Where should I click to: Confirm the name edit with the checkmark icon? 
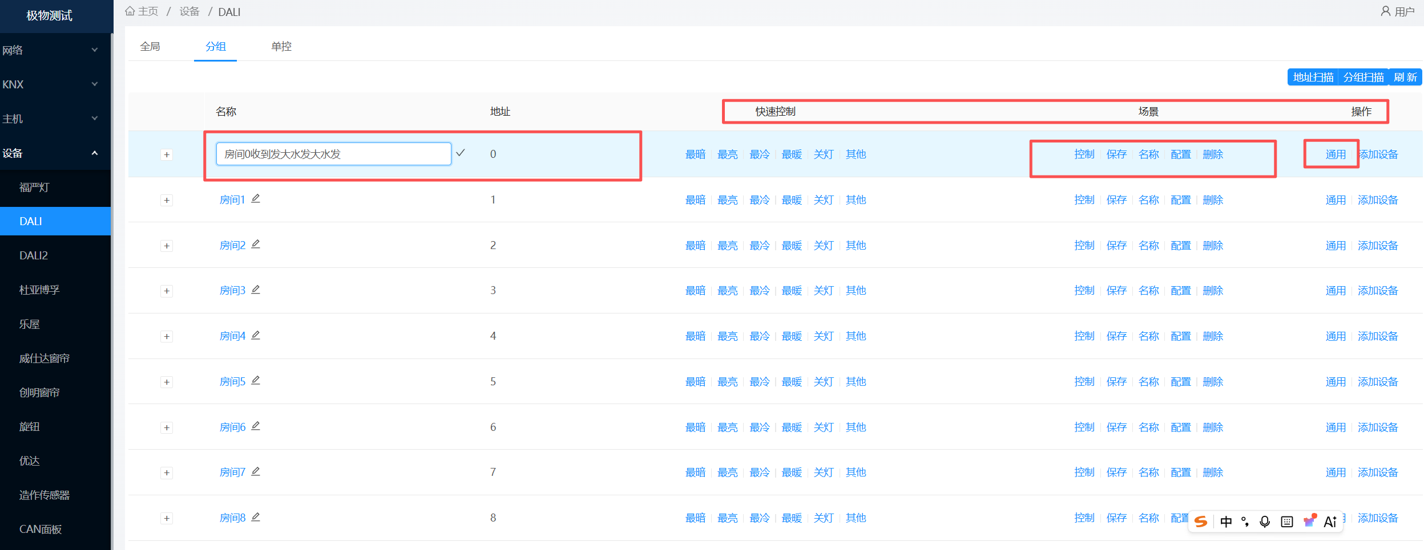(x=461, y=153)
